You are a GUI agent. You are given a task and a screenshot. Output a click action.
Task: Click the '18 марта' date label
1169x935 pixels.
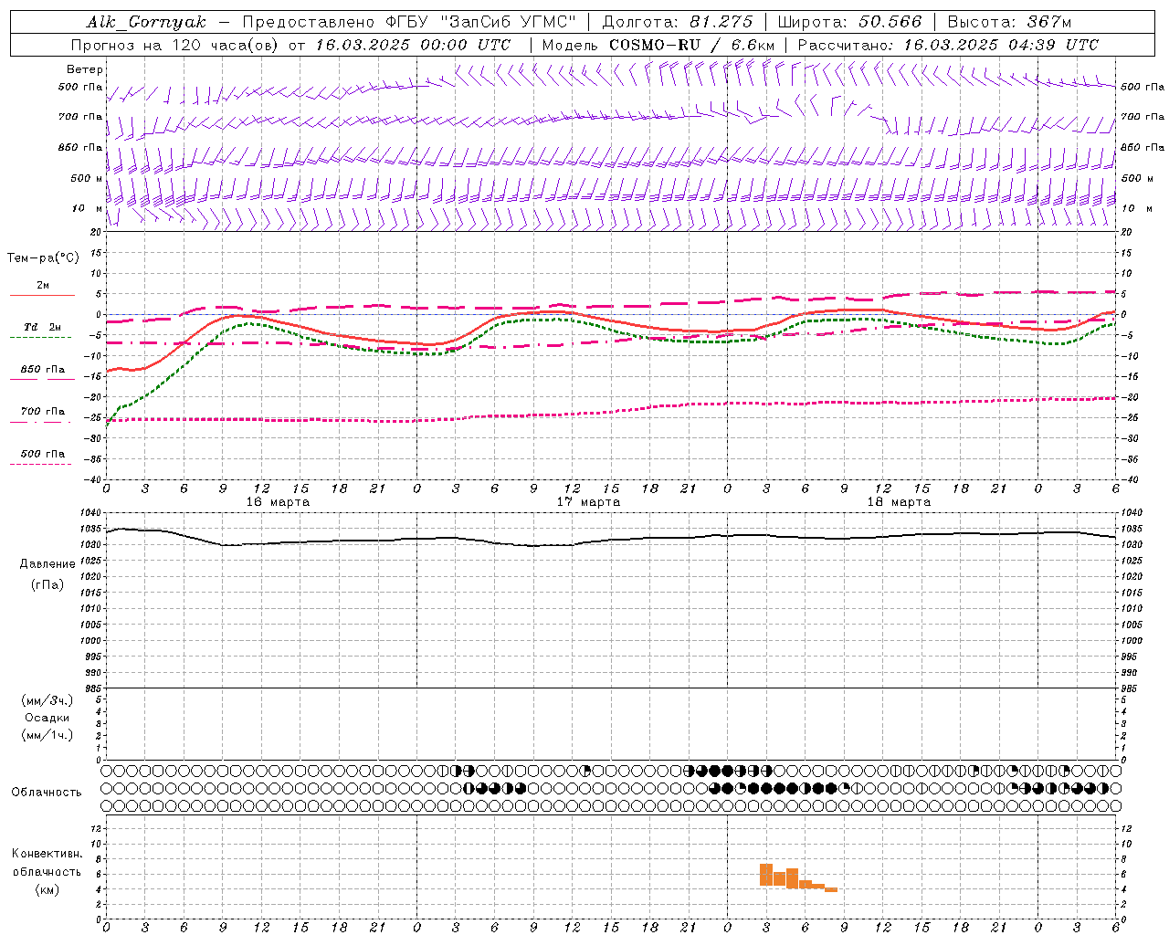[899, 502]
